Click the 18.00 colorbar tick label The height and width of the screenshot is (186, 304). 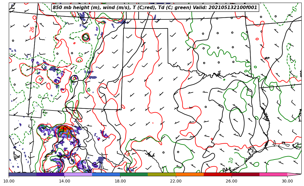(x=120, y=181)
